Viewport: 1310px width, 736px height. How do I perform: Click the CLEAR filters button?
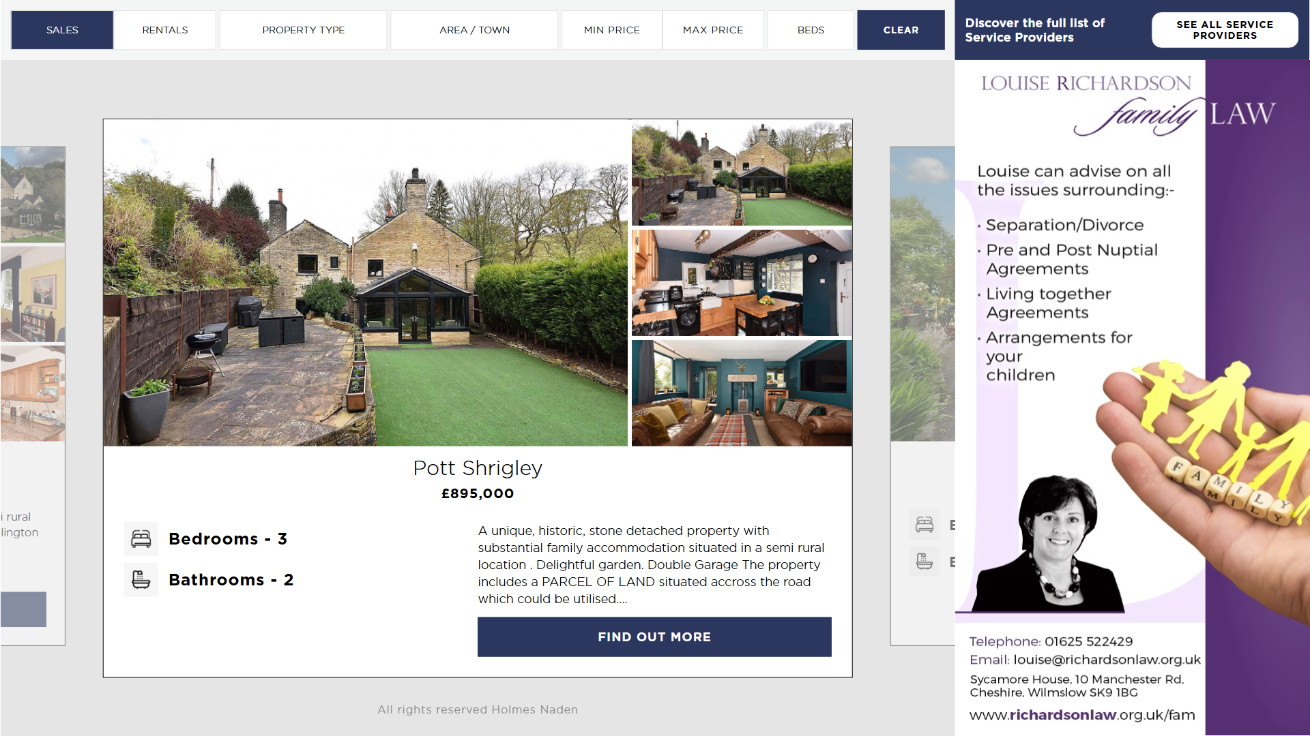point(901,30)
